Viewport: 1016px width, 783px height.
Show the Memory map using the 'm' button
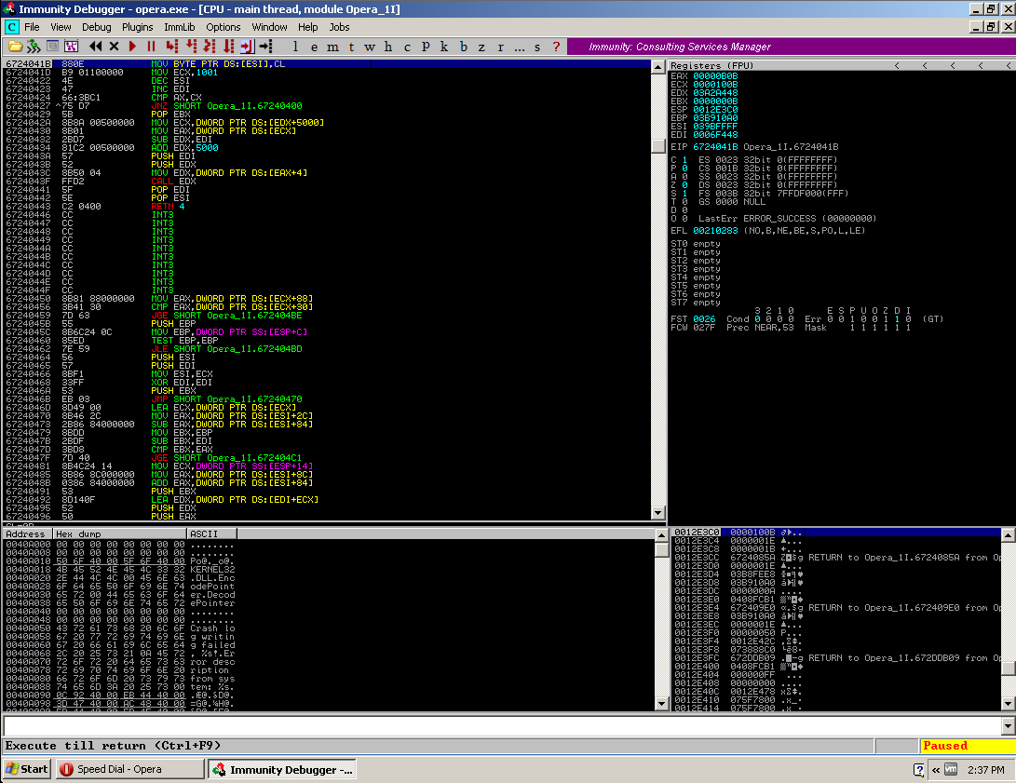[x=333, y=47]
